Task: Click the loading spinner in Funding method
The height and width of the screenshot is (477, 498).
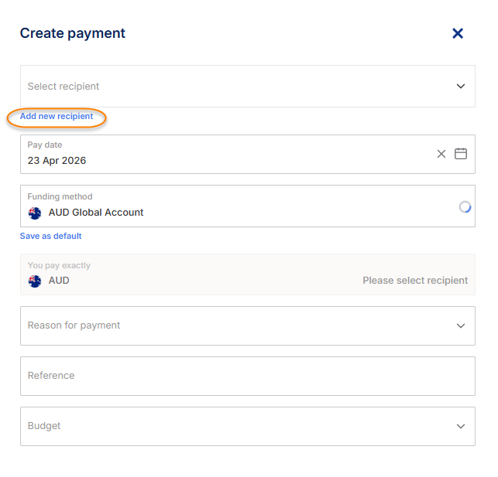Action: tap(465, 206)
